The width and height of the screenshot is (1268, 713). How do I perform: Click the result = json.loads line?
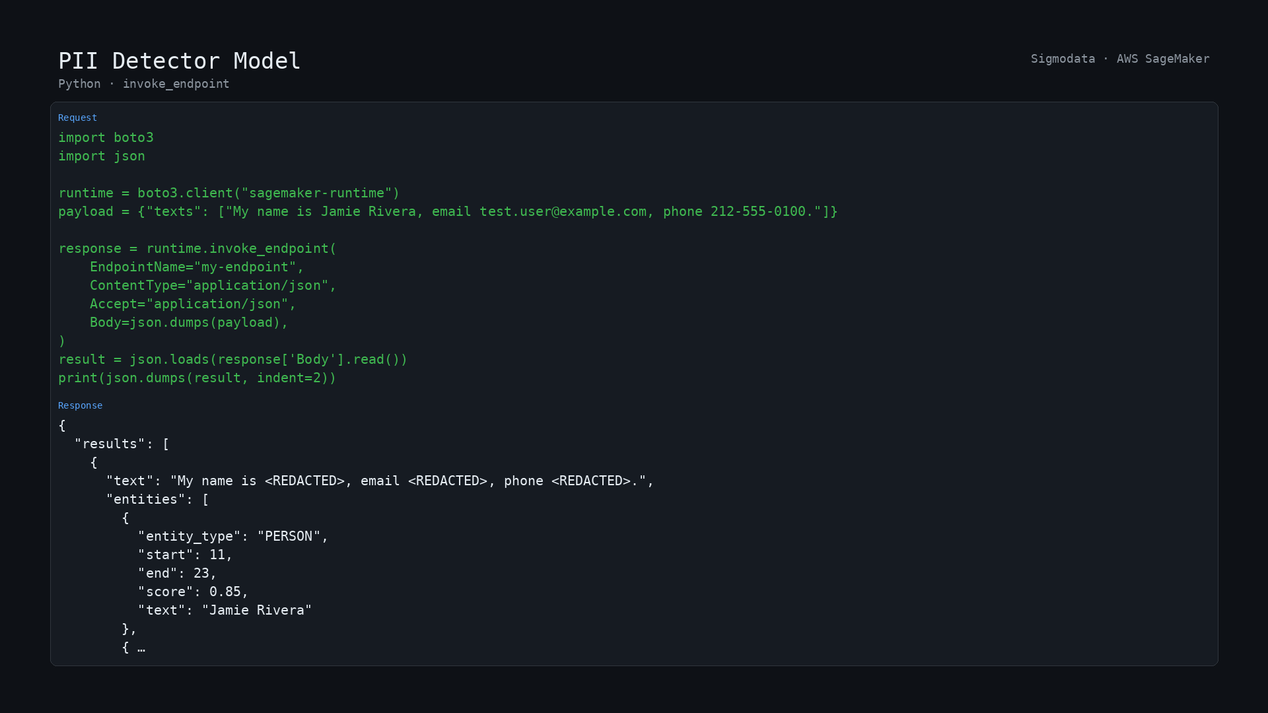point(233,359)
